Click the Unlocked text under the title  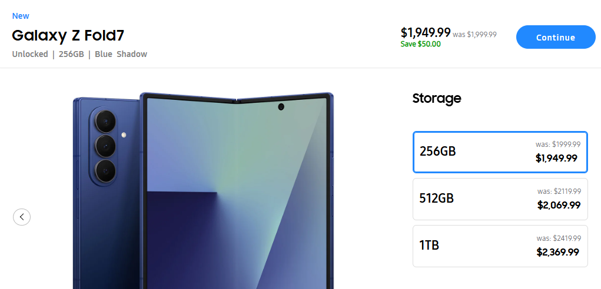click(x=30, y=54)
